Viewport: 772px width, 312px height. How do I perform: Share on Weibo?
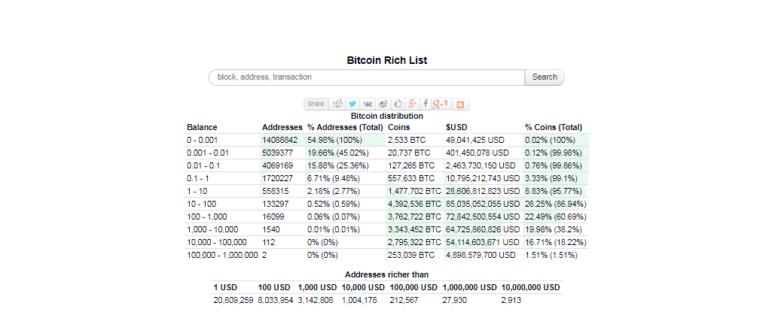(383, 105)
